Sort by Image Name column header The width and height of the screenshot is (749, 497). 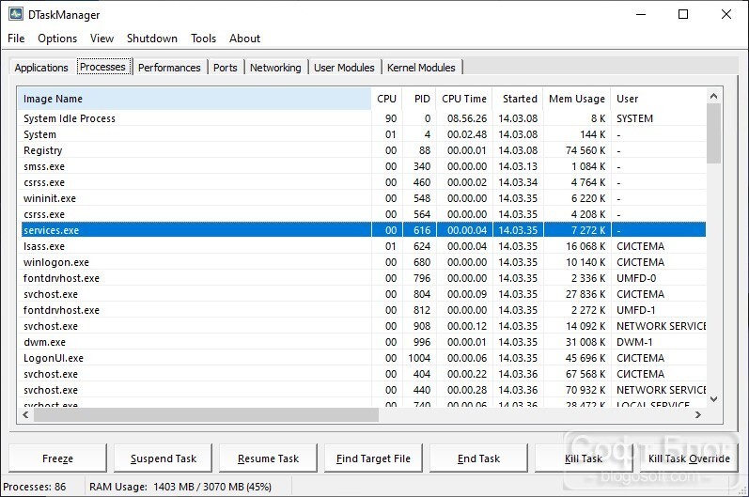(x=195, y=99)
